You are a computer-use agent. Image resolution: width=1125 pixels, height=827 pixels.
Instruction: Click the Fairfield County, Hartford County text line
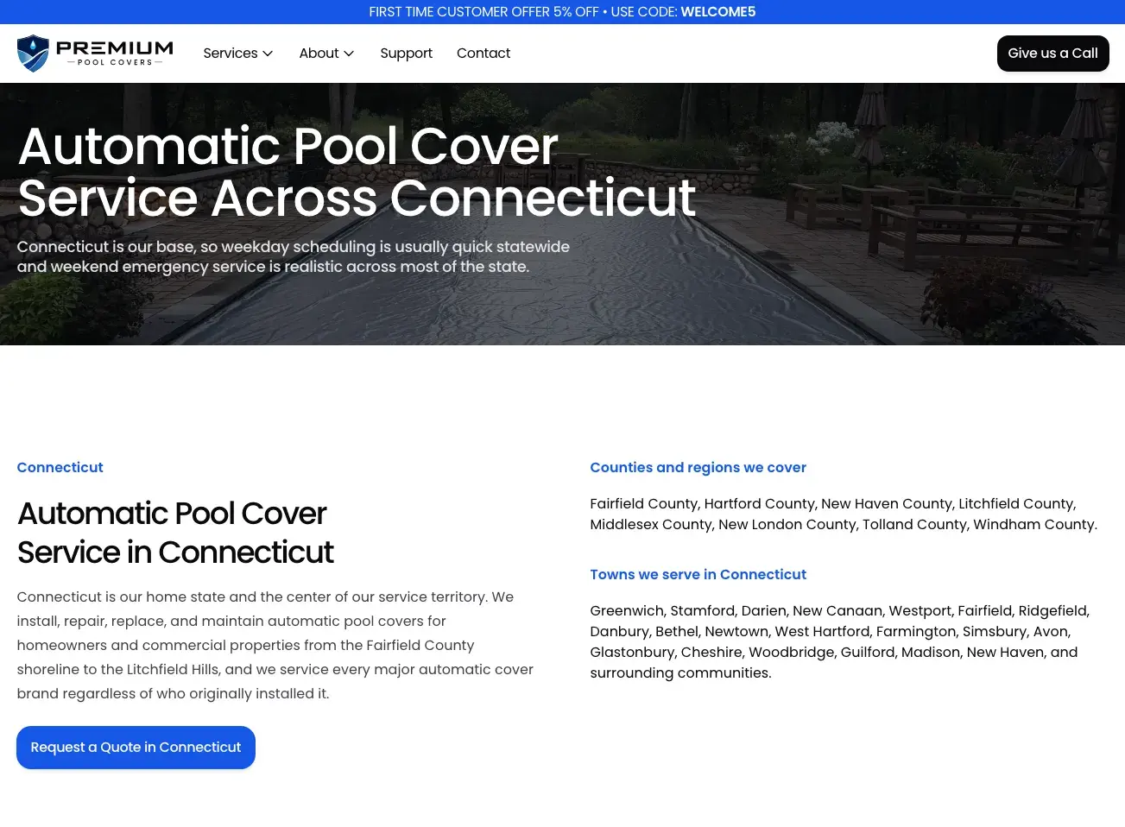pos(832,503)
